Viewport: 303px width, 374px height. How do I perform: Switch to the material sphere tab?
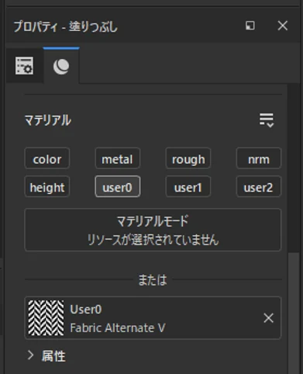pyautogui.click(x=61, y=66)
